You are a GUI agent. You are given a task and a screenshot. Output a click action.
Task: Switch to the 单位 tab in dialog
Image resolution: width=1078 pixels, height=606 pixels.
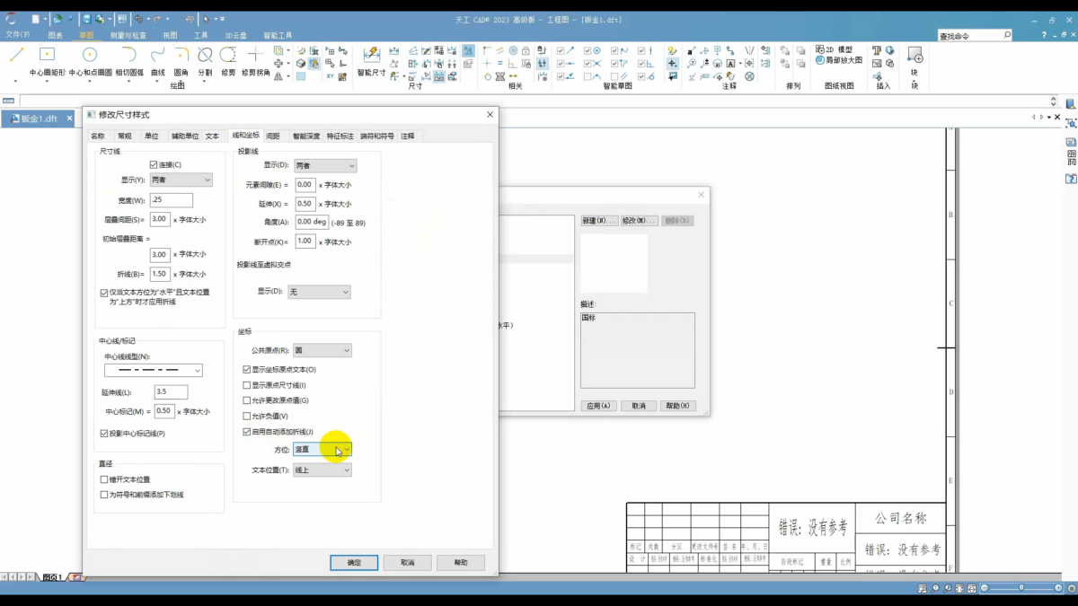point(152,136)
